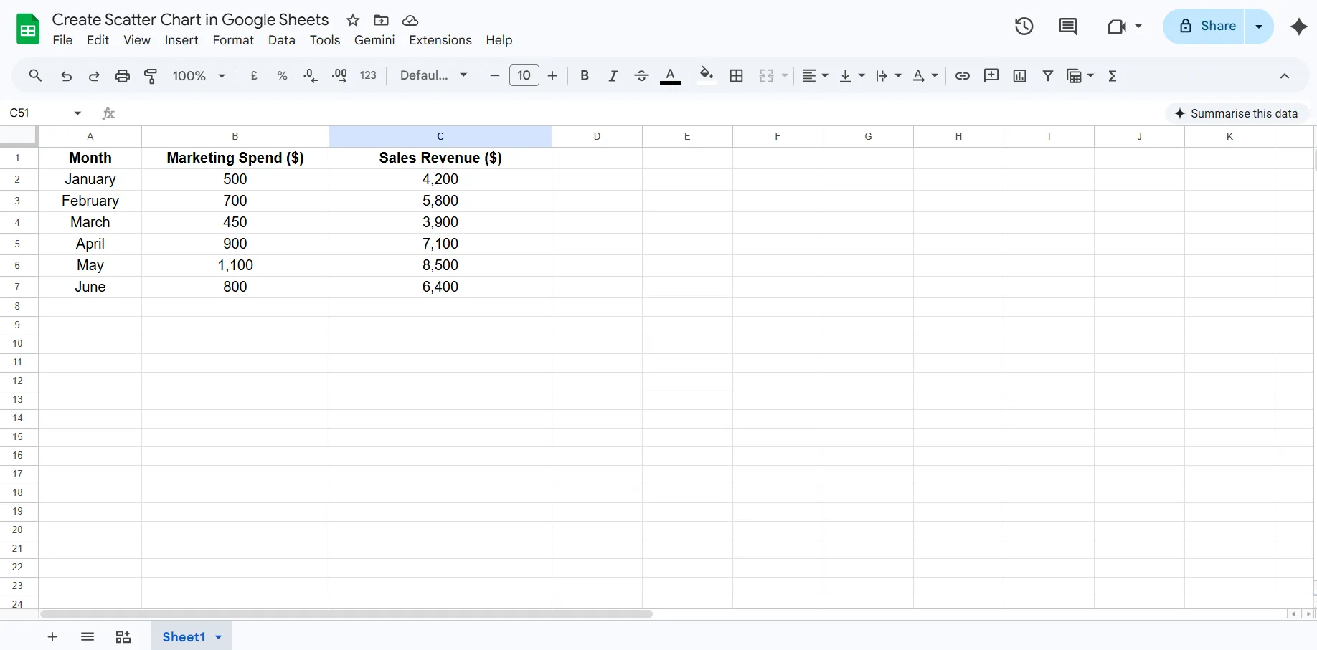This screenshot has width=1317, height=650.
Task: View the cloud save document status
Action: 410,20
